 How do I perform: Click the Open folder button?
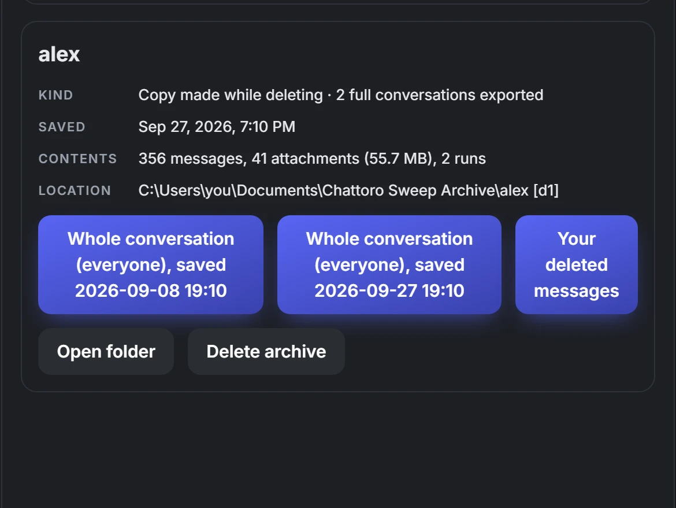(x=106, y=351)
